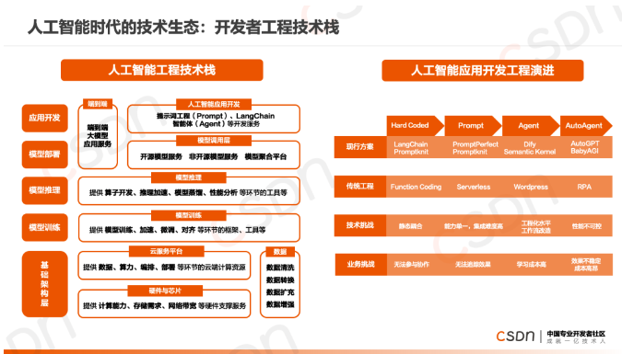Select the 应用开发 orange label block

click(45, 118)
